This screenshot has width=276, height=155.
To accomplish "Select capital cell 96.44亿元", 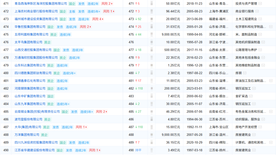I will (173, 11).
